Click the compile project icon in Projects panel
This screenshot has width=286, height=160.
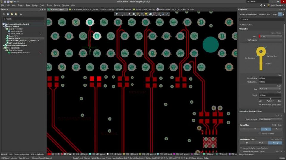[8, 14]
